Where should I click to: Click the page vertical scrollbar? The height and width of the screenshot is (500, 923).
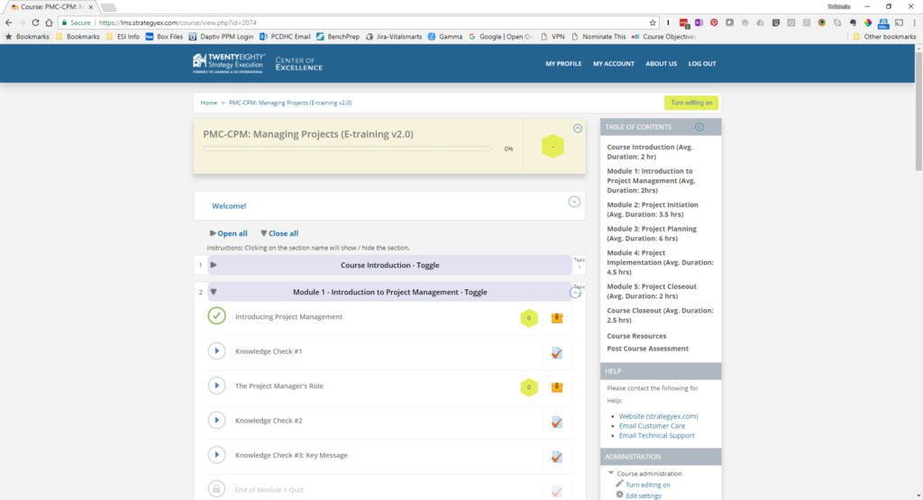(918, 111)
